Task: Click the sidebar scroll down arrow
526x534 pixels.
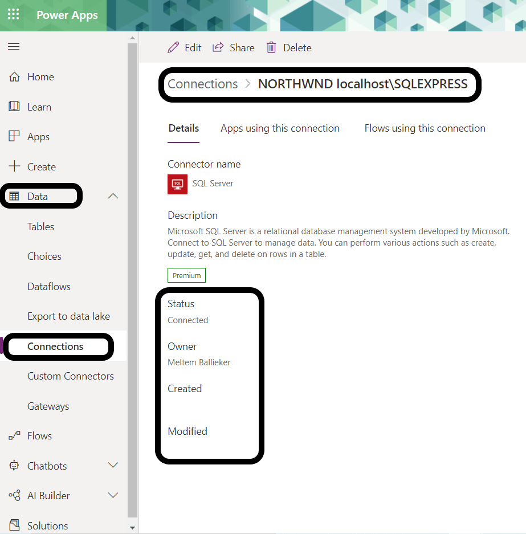Action: (x=132, y=528)
